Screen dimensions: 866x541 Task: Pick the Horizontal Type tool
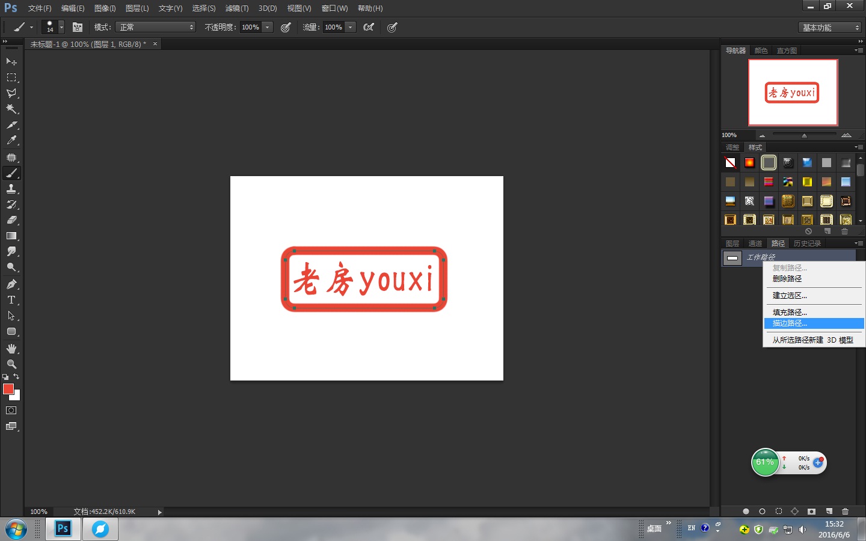coord(11,300)
